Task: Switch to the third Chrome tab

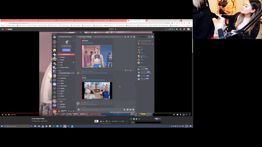Action: [x=45, y=20]
